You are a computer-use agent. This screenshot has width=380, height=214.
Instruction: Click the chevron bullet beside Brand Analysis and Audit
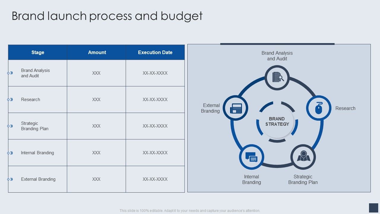(10, 73)
